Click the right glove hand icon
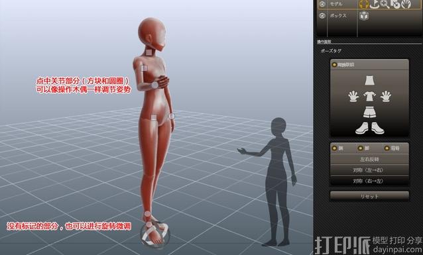Image resolution: width=423 pixels, height=255 pixels. coord(386,96)
